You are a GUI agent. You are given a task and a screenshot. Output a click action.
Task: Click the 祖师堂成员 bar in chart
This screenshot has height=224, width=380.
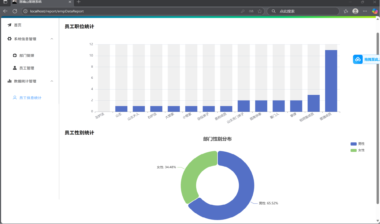pos(313,103)
